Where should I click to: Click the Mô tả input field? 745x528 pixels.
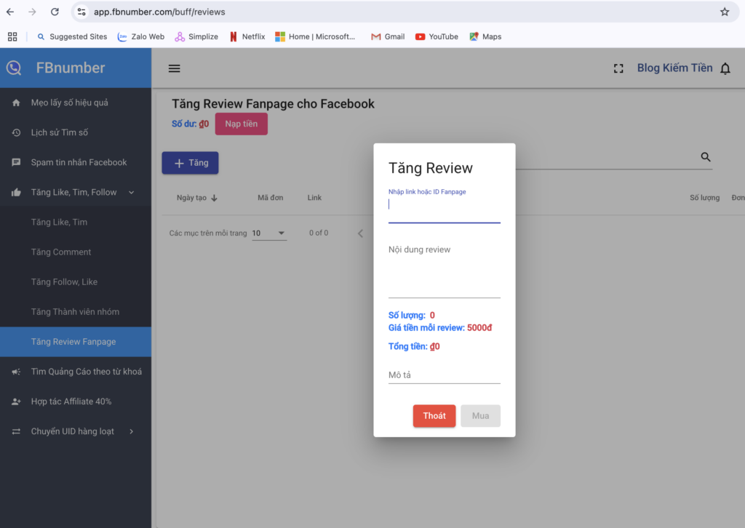pos(444,375)
